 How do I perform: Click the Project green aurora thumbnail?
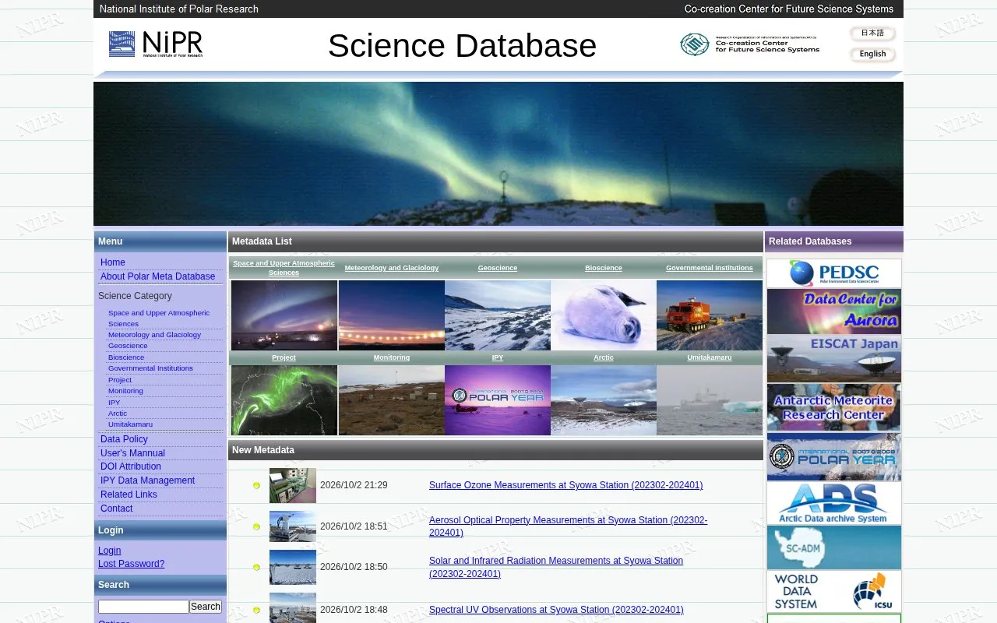284,400
